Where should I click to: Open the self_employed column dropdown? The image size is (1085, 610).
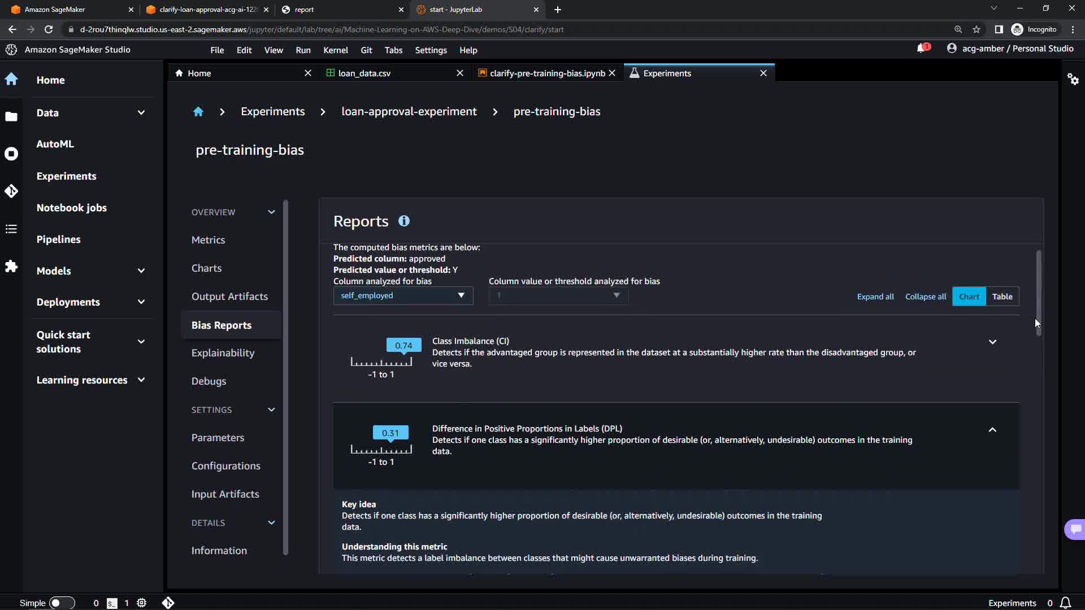pyautogui.click(x=402, y=295)
